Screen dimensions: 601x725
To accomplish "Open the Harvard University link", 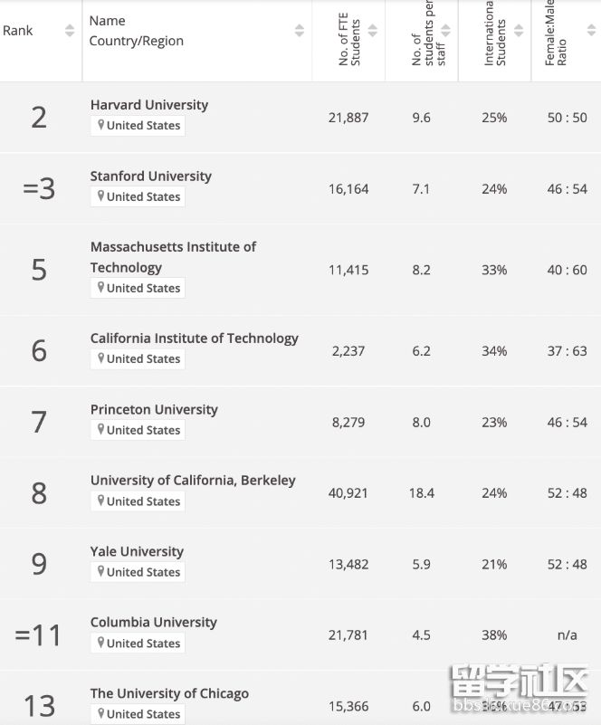I will [x=149, y=105].
